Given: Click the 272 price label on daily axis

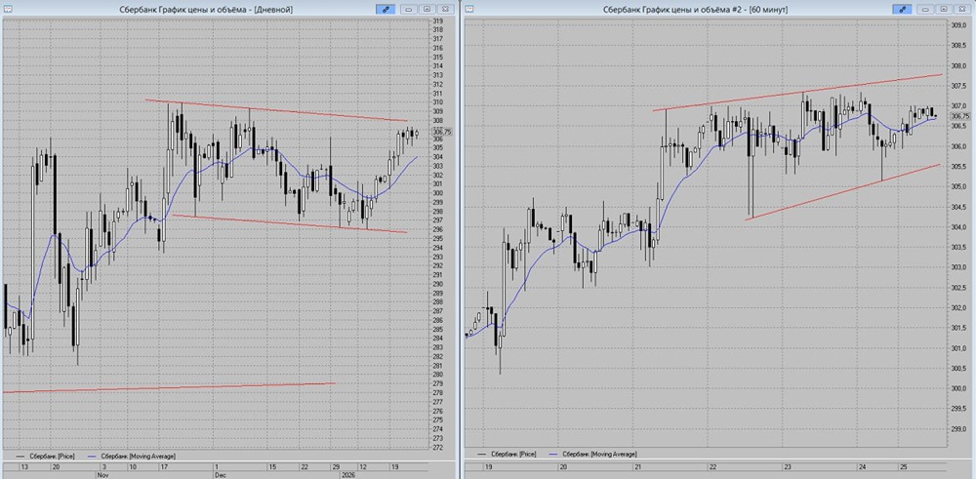Looking at the screenshot, I should pyautogui.click(x=438, y=447).
